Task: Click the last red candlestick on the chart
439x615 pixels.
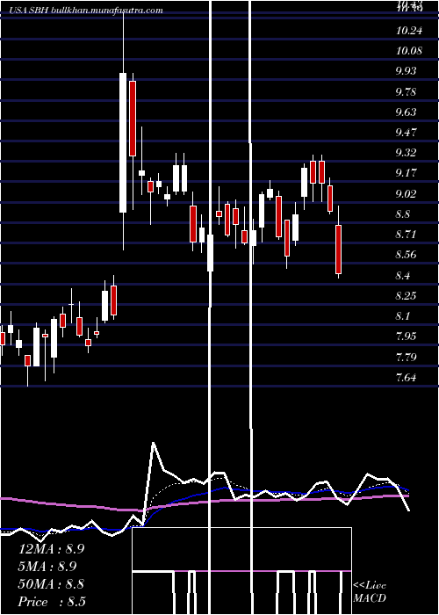Action: click(338, 249)
